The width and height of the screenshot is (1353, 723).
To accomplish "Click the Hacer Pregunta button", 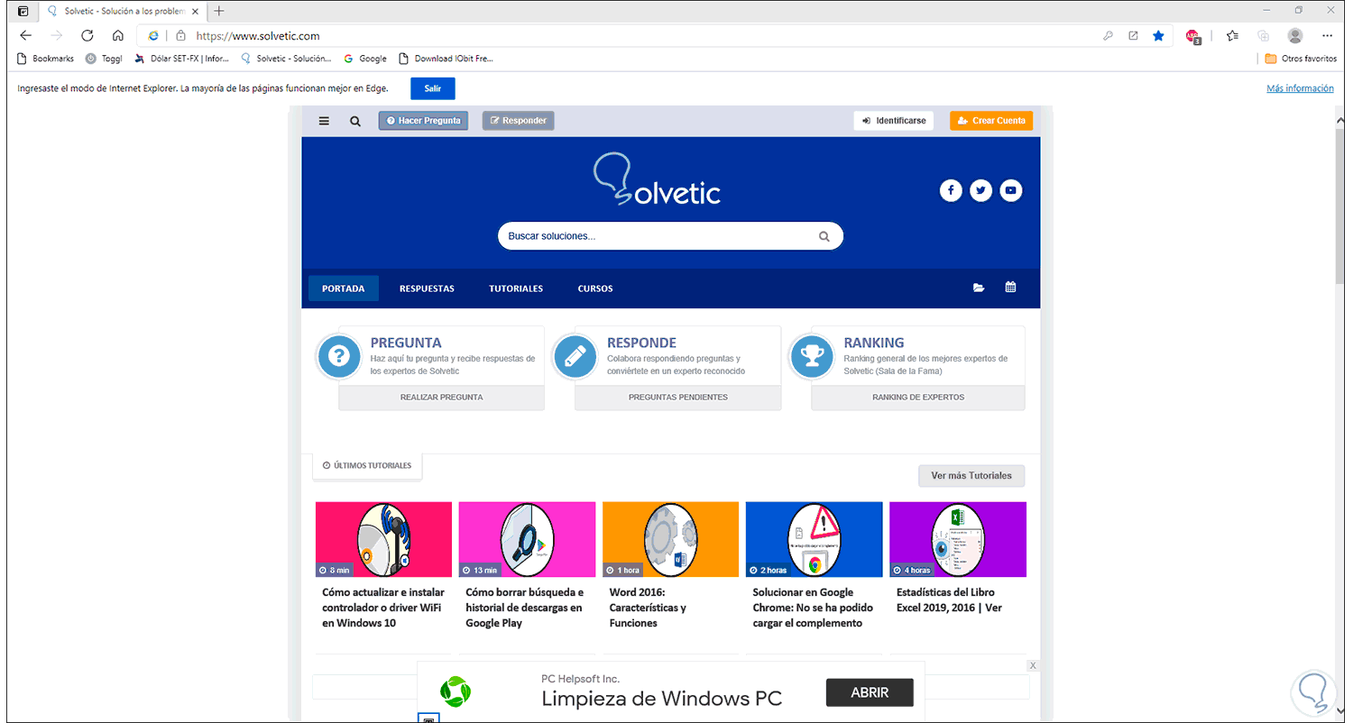I will [423, 121].
